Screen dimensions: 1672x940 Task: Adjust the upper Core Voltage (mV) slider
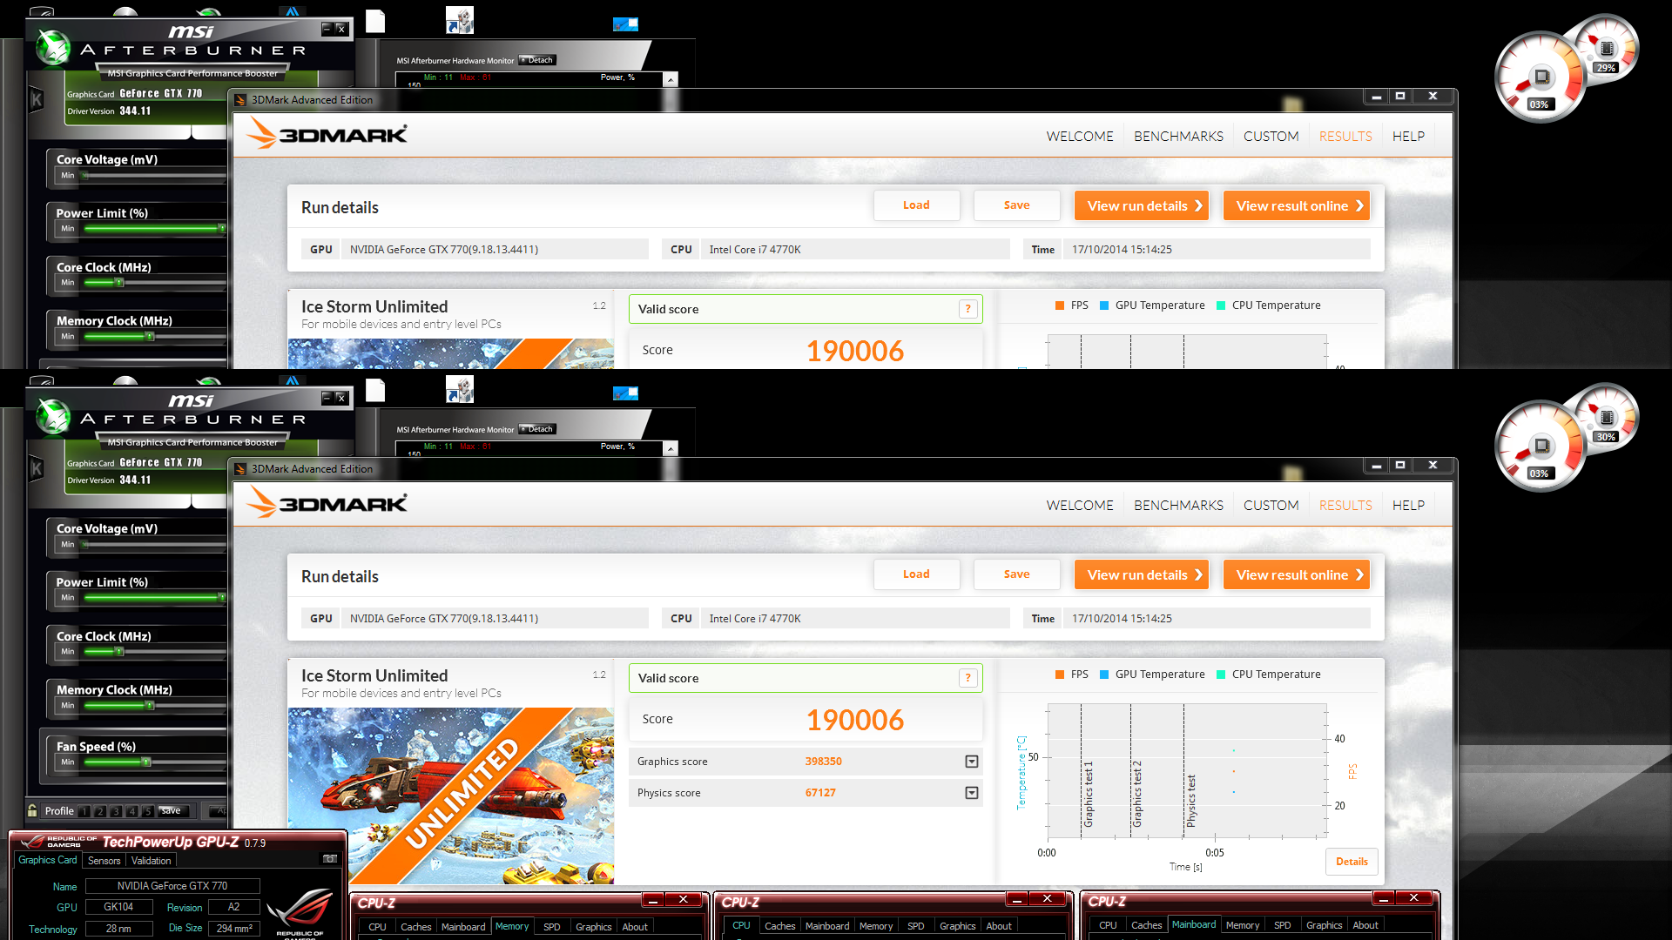click(x=85, y=176)
